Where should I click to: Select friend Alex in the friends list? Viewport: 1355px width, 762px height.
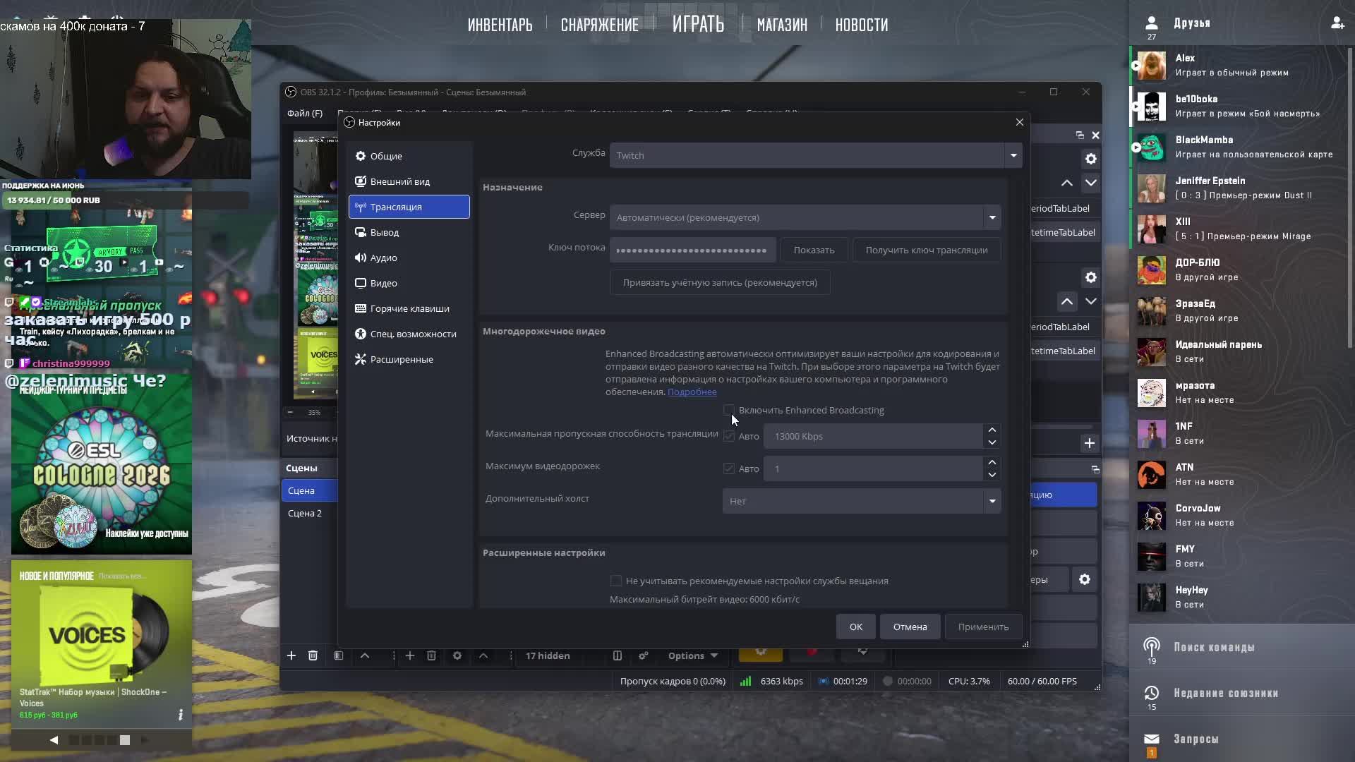1238,65
